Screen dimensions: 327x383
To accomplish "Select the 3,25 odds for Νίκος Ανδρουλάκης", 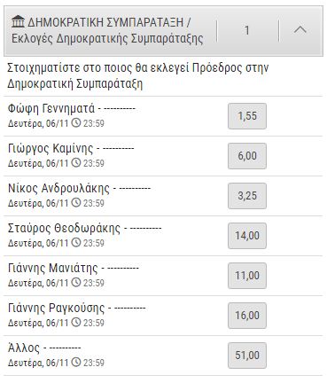I will tap(247, 196).
